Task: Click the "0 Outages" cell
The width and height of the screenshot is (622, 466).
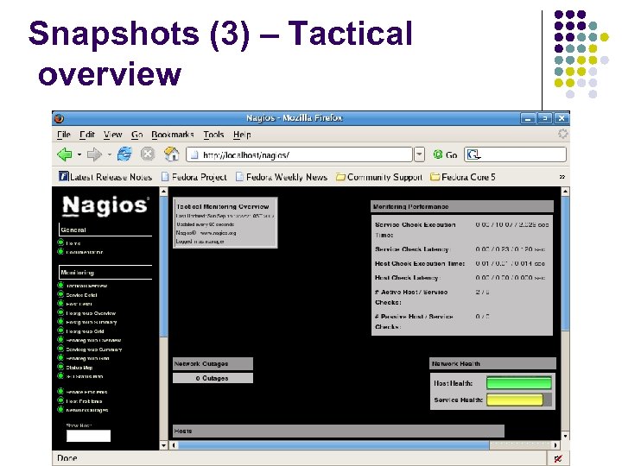Action: point(213,379)
